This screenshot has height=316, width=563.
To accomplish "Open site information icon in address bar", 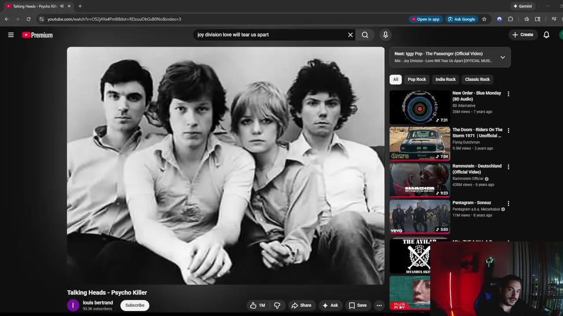I will pyautogui.click(x=41, y=19).
